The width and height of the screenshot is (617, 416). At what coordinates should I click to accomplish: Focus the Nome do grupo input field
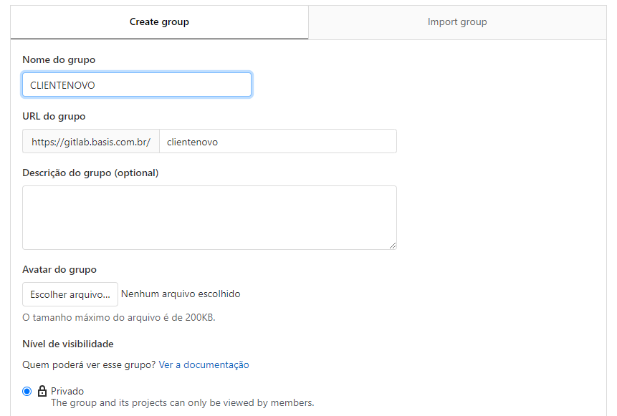[137, 84]
